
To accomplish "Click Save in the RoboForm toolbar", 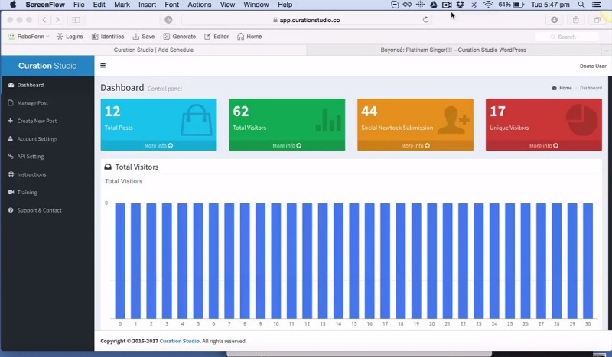I will click(x=144, y=37).
